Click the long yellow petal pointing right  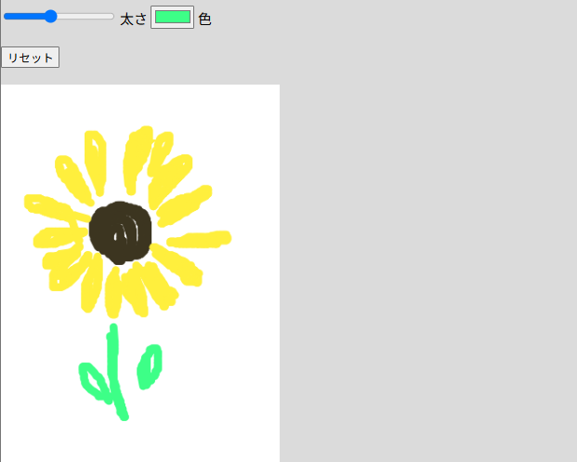tap(199, 239)
